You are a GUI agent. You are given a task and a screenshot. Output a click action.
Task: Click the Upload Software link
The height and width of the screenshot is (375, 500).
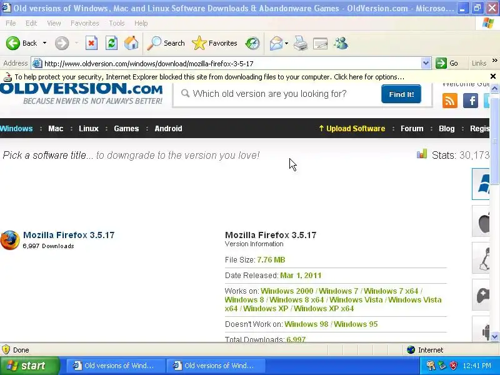coord(352,129)
